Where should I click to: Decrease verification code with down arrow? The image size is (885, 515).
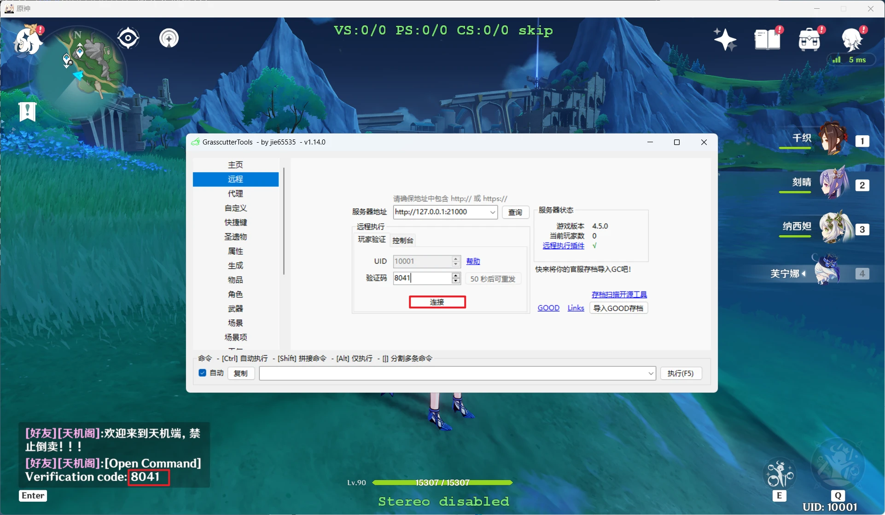point(456,281)
